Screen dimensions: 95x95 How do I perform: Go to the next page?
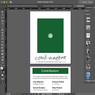click(x=32, y=94)
